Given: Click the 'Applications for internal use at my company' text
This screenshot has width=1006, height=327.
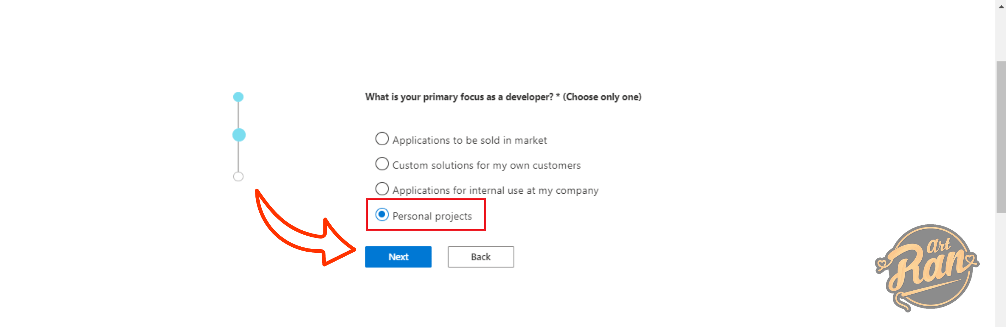Looking at the screenshot, I should 495,191.
